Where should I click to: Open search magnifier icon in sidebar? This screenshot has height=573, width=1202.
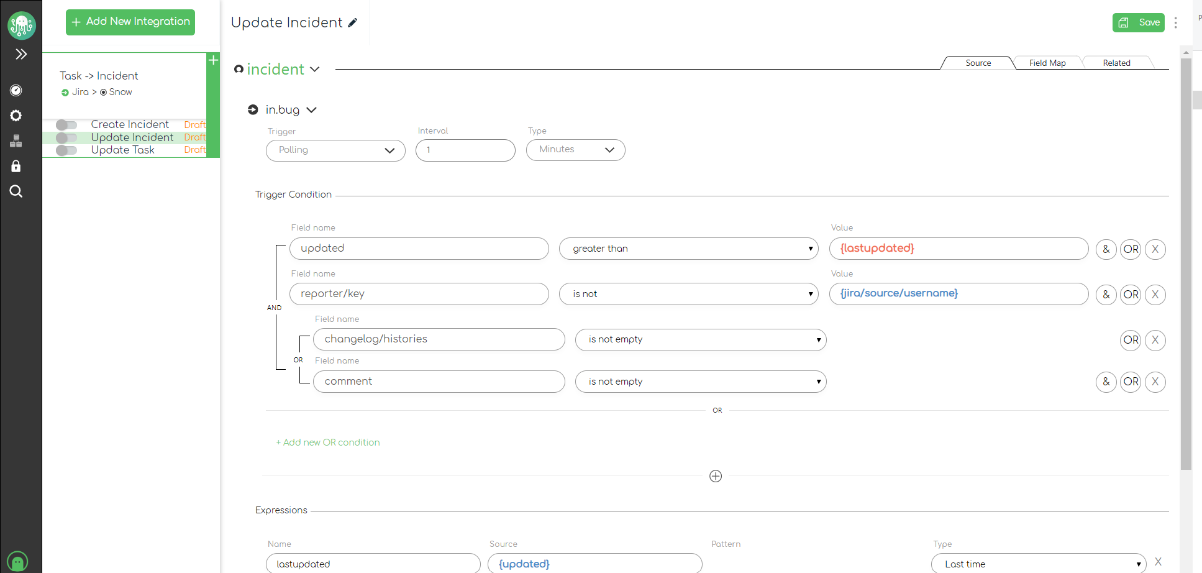[16, 191]
